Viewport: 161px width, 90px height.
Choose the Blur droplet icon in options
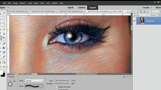coord(10,80)
